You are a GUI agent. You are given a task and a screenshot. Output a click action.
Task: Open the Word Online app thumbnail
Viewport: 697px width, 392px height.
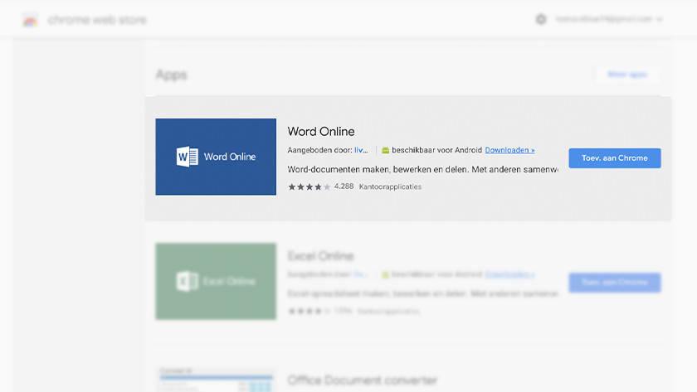click(216, 157)
